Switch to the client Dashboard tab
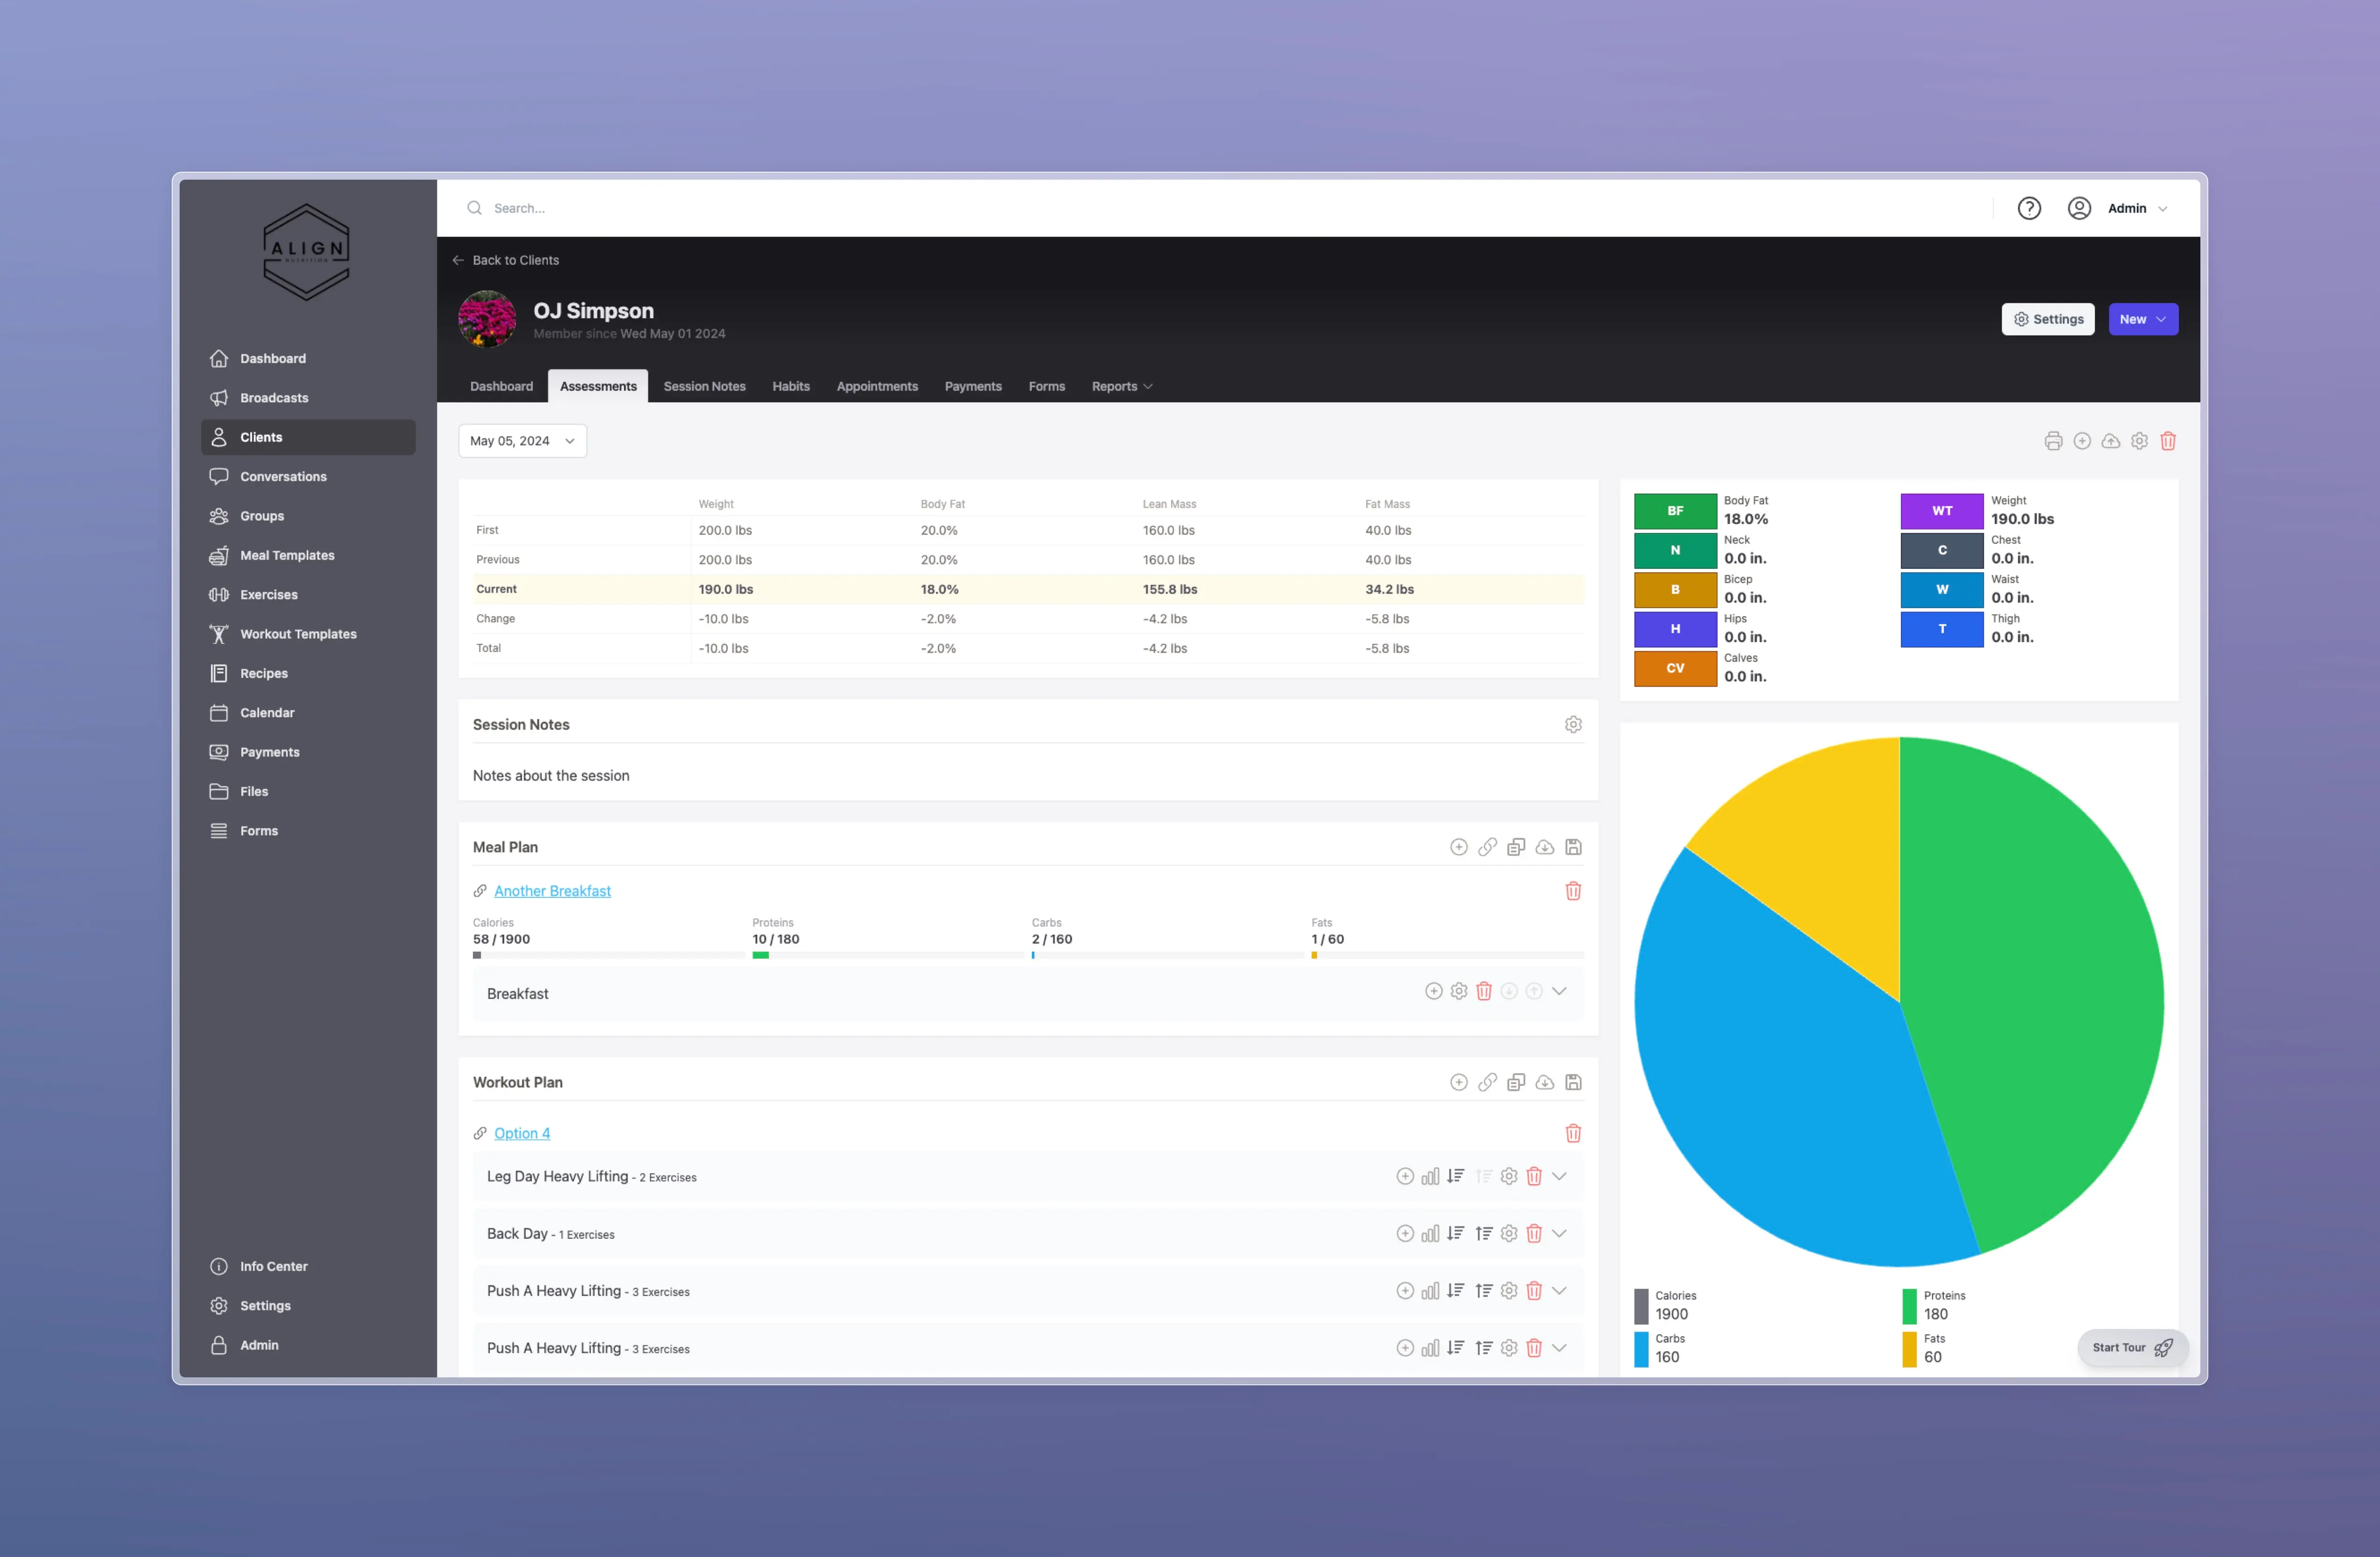The image size is (2380, 1557). (502, 386)
